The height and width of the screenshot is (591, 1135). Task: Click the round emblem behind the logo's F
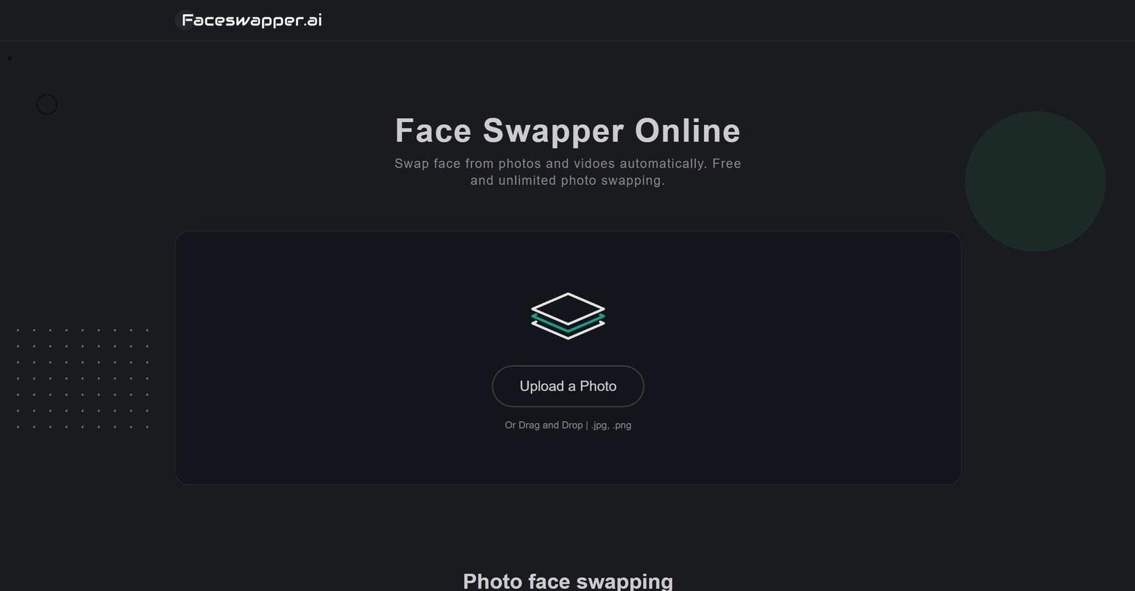184,20
